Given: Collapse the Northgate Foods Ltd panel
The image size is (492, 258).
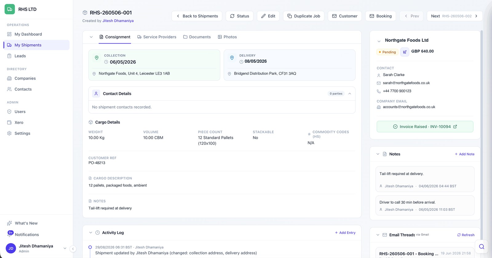Looking at the screenshot, I should [x=379, y=41].
